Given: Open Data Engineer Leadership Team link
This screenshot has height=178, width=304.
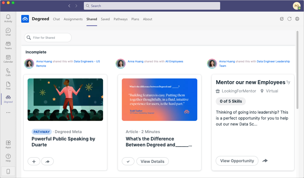Looking at the screenshot, I should tap(254, 64).
